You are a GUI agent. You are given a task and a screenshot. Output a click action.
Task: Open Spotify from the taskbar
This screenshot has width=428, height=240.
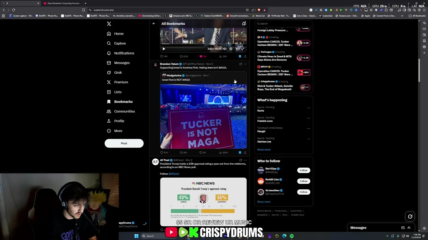pos(292,236)
